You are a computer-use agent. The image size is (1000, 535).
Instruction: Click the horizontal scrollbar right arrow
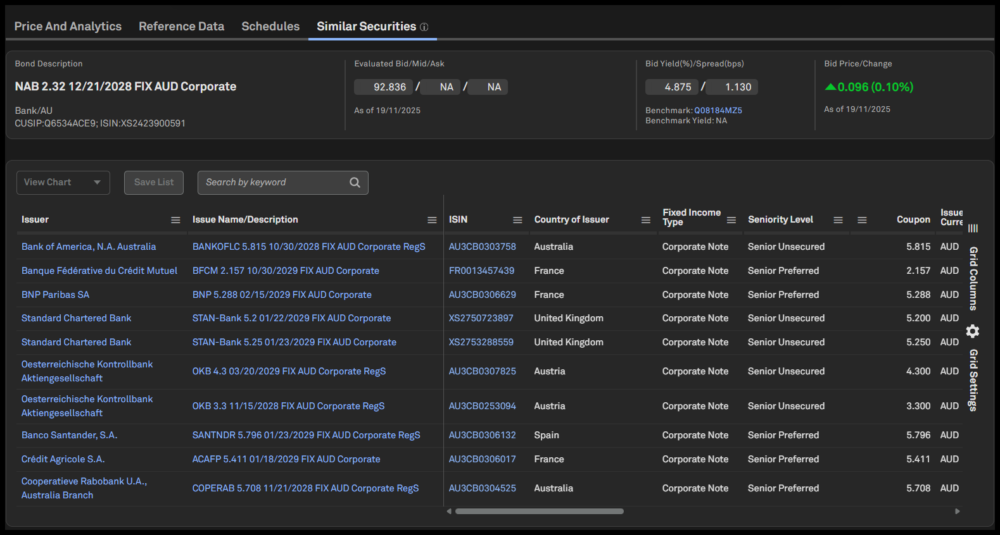pyautogui.click(x=957, y=511)
